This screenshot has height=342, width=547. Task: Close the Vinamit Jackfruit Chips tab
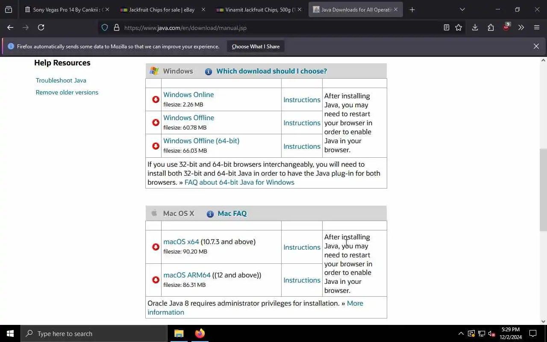tap(299, 9)
